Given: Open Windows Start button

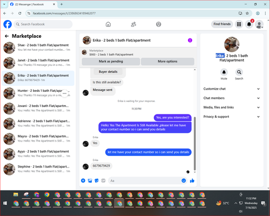Looking at the screenshot, I should (5, 203).
